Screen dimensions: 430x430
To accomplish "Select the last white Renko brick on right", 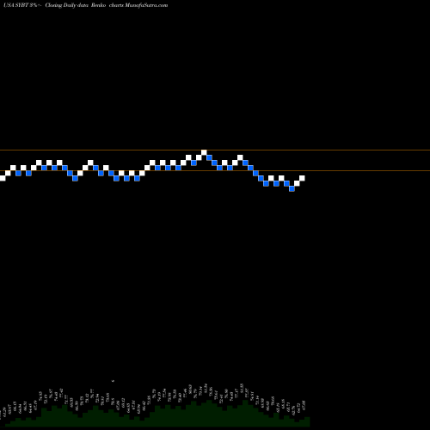I will pos(302,178).
